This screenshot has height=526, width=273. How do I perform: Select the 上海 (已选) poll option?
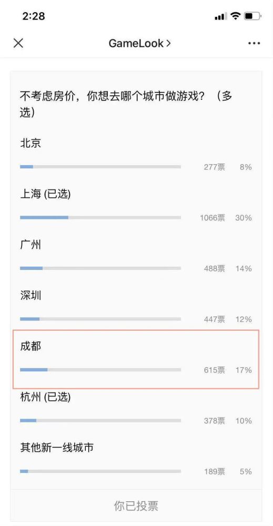tap(136, 206)
